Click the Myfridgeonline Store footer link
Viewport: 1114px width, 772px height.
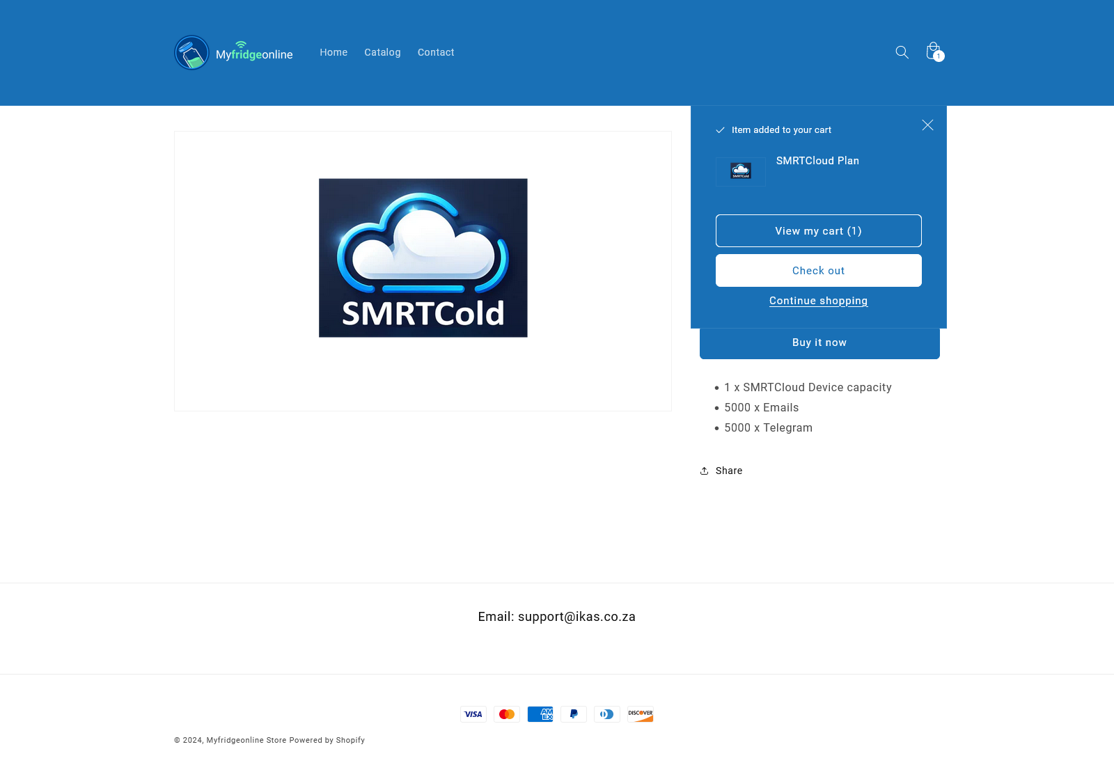pos(246,740)
